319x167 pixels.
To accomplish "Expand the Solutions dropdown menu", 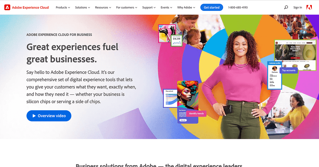I will [82, 7].
